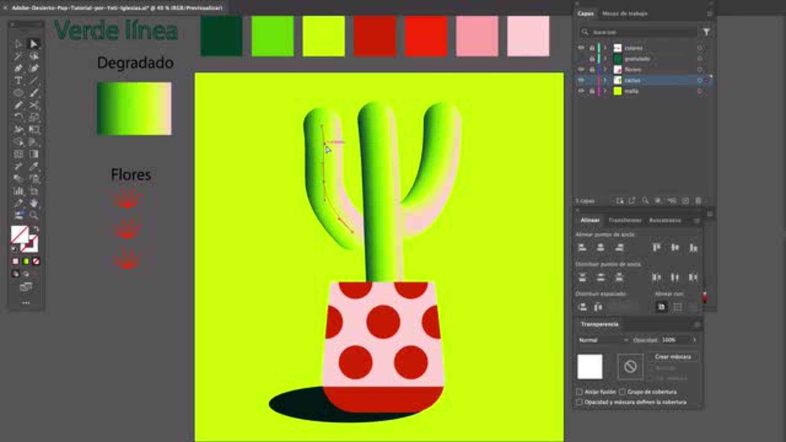Screen dimensions: 786x442
Task: Expand the cactus layer contents
Action: pyautogui.click(x=605, y=80)
